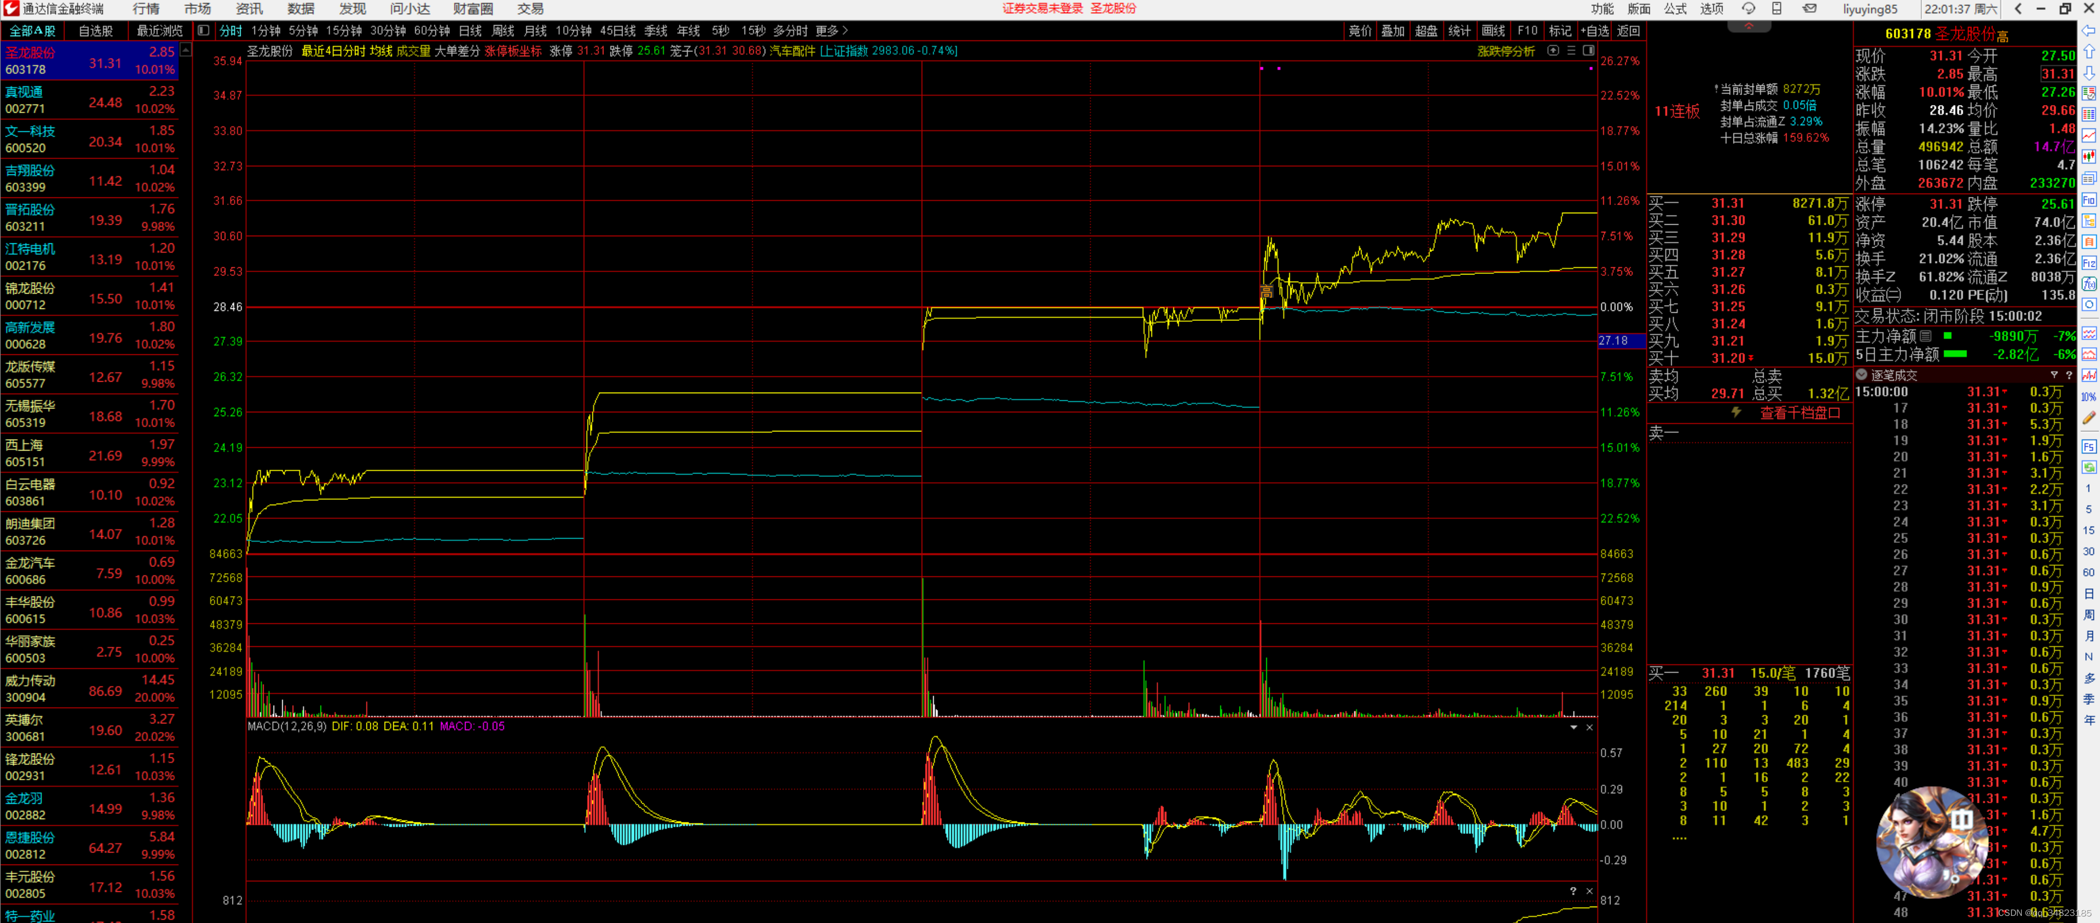The height and width of the screenshot is (923, 2100).
Task: Open the mail message icon
Action: tap(1809, 9)
